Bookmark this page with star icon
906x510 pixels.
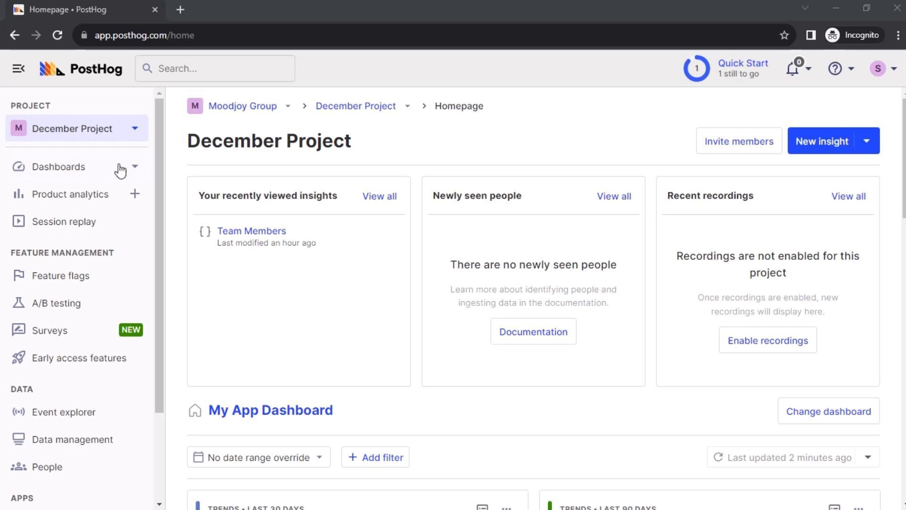pos(784,35)
